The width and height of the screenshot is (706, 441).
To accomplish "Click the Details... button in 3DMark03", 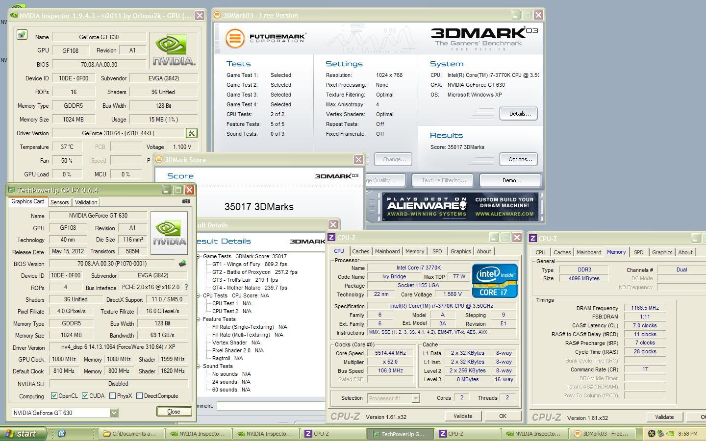I will [x=519, y=114].
